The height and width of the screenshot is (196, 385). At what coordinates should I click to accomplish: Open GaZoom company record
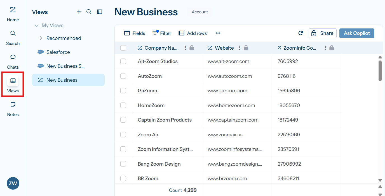pyautogui.click(x=147, y=91)
